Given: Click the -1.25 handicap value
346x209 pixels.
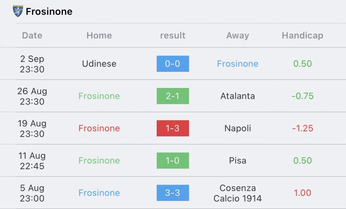Looking at the screenshot, I should (x=302, y=128).
